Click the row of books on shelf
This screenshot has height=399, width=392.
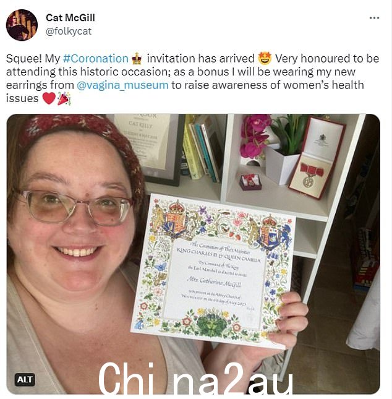click(200, 149)
